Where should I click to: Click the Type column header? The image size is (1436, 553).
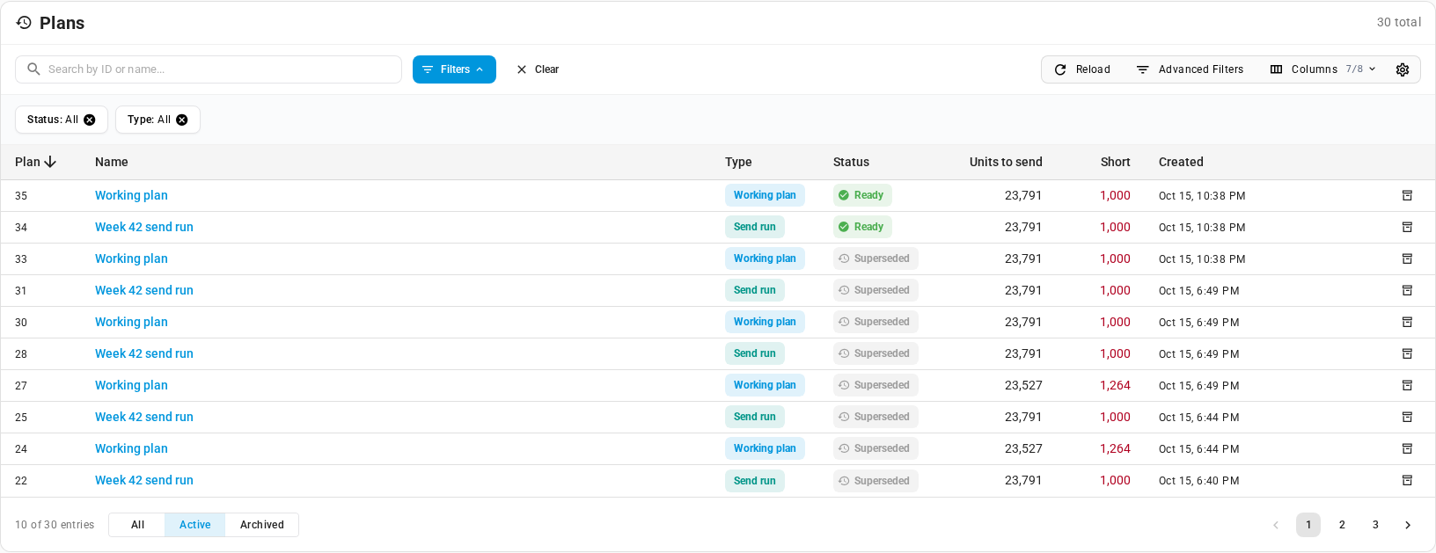(738, 162)
